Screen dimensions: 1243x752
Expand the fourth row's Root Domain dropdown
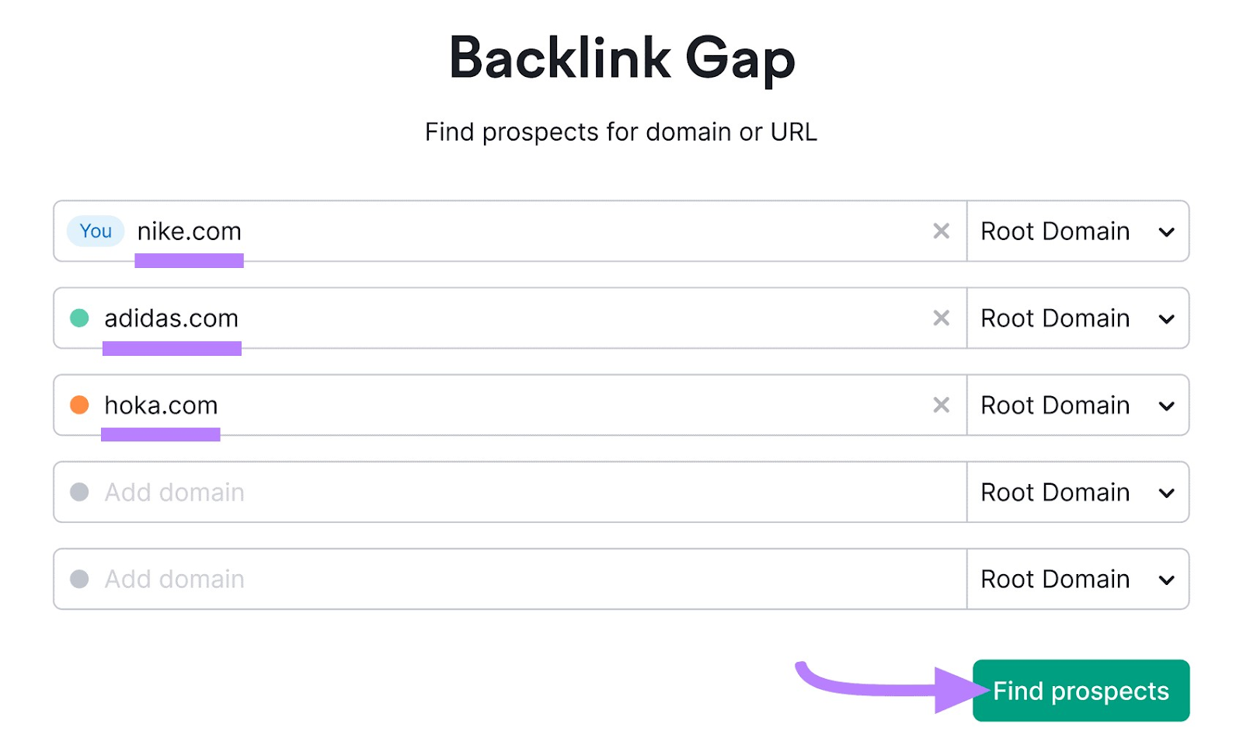1078,492
